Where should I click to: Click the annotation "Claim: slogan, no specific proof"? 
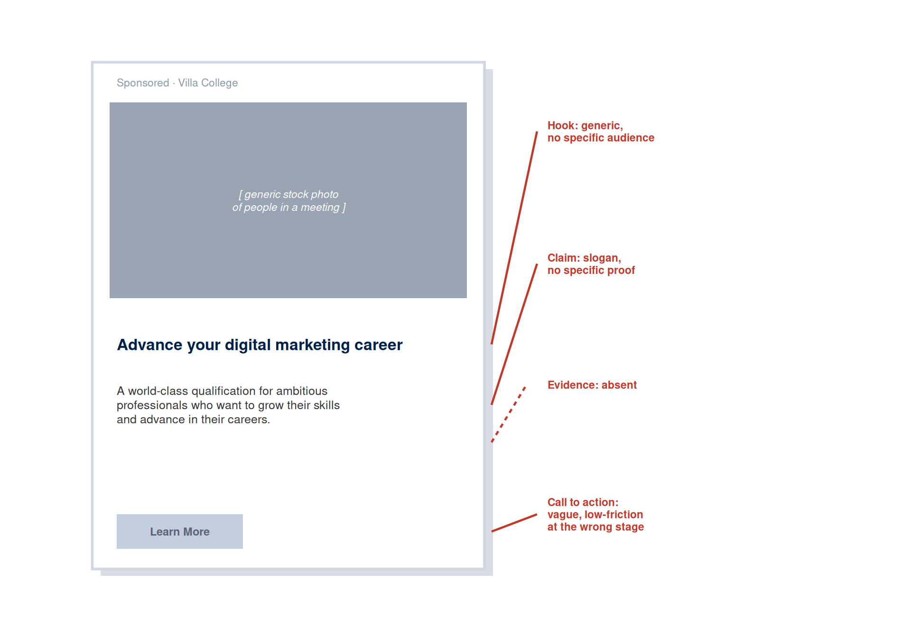pos(591,264)
